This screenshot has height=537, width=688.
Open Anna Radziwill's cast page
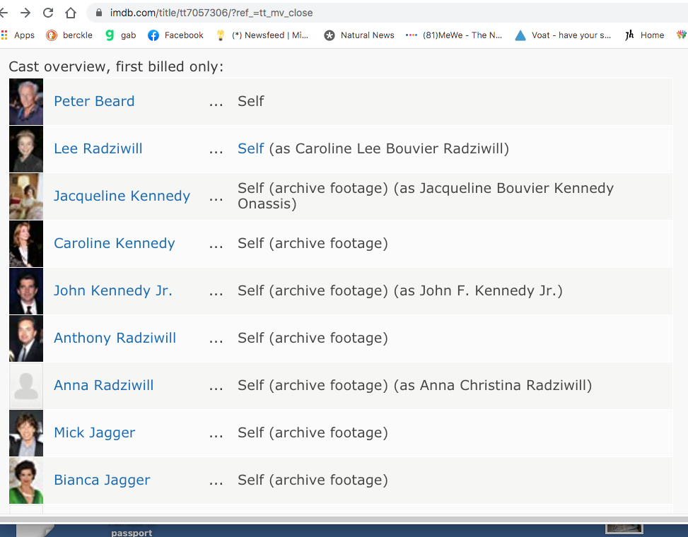click(x=104, y=385)
